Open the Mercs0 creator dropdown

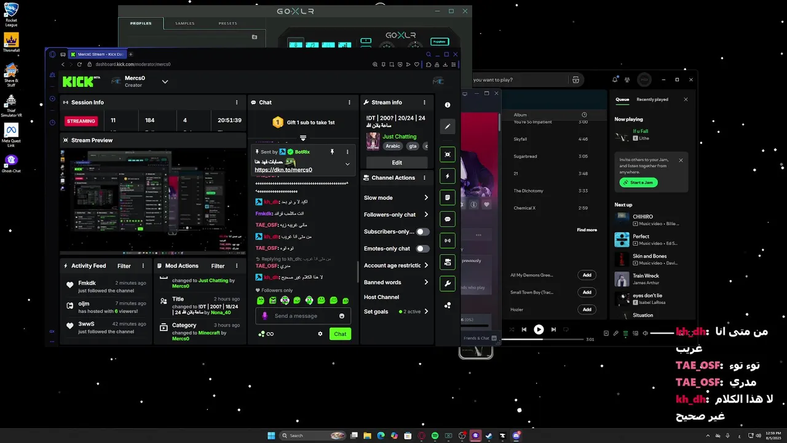coord(165,81)
